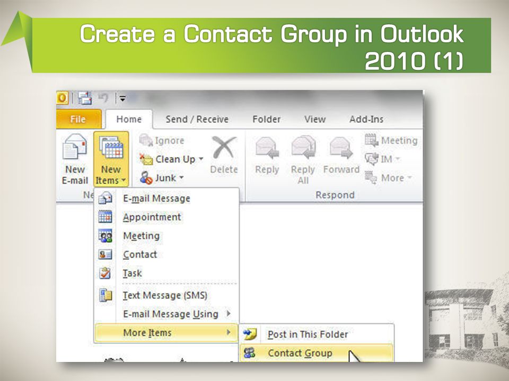The width and height of the screenshot is (509, 381).
Task: Expand the More Items submenu arrow
Action: [229, 332]
